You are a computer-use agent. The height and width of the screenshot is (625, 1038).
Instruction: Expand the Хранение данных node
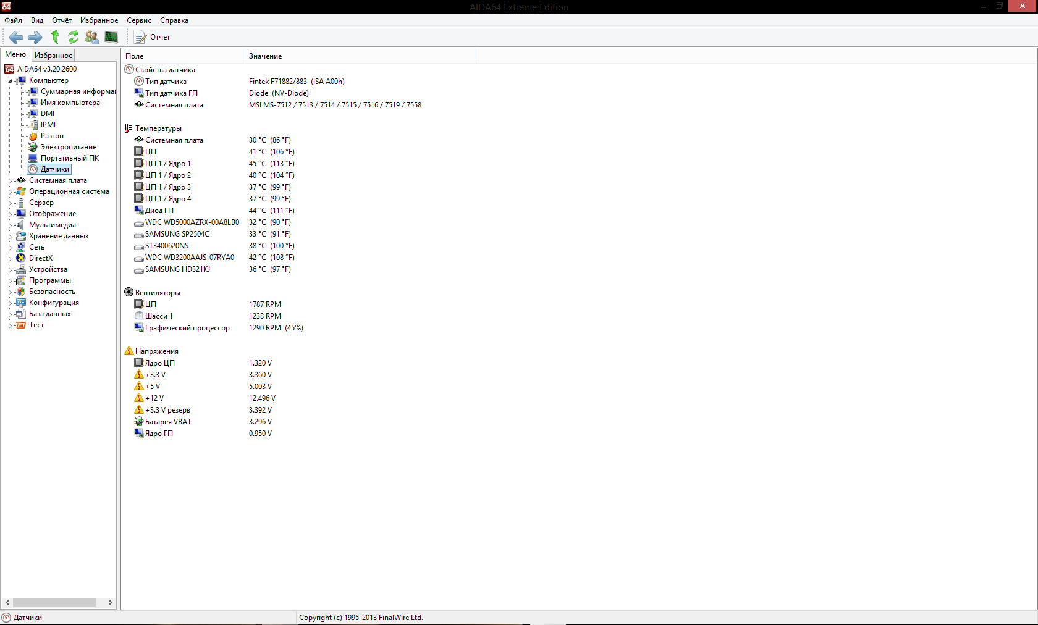pyautogui.click(x=10, y=237)
